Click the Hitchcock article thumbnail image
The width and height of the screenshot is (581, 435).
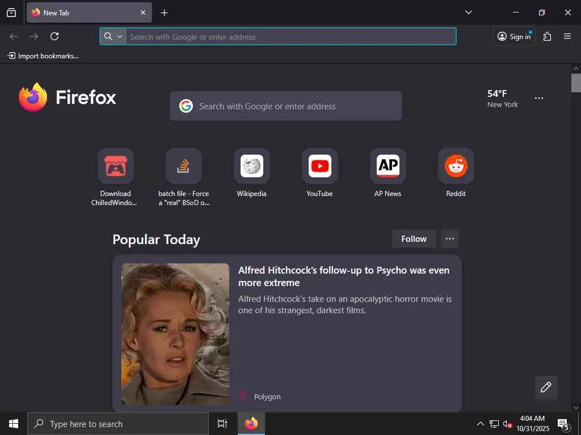click(175, 334)
